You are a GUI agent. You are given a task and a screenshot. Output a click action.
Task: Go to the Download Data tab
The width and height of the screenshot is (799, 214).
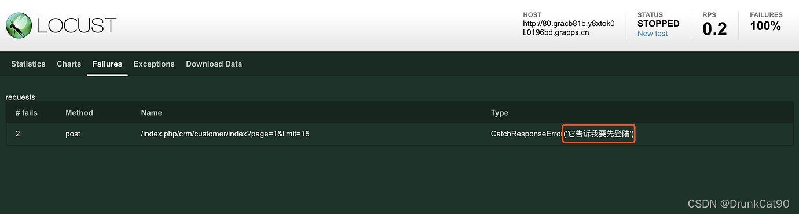(x=214, y=64)
